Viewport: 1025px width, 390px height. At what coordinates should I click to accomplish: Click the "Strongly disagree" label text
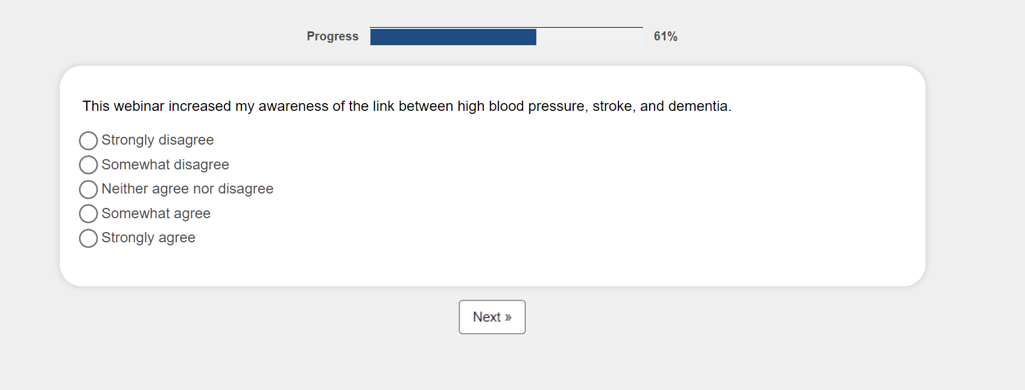pyautogui.click(x=157, y=140)
